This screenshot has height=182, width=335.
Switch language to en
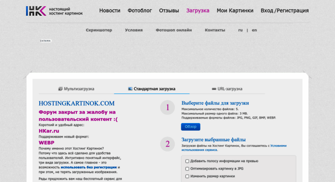click(254, 30)
